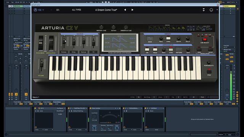Toggle the FabFilter Pro-Q 3 device activator
This screenshot has width=244, height=137.
69,108
